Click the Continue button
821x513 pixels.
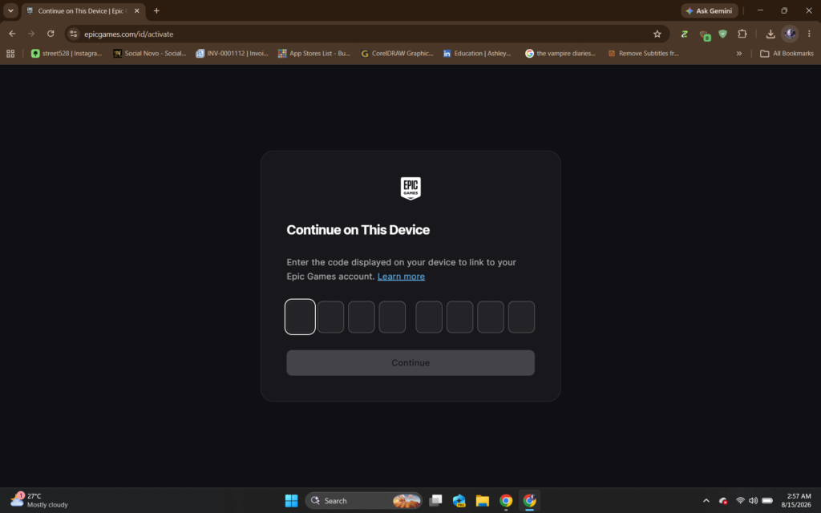click(x=410, y=363)
